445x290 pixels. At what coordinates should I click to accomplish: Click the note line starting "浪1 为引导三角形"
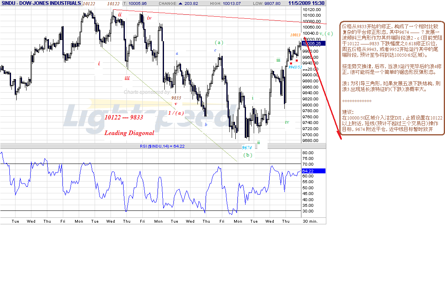(391, 84)
